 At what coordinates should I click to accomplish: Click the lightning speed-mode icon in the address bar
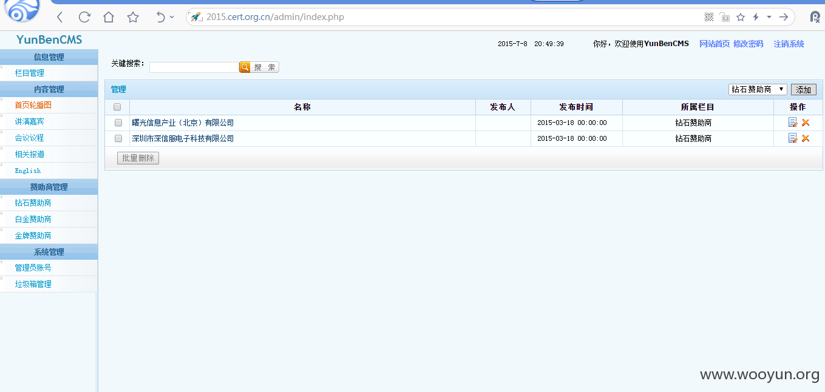click(x=756, y=17)
